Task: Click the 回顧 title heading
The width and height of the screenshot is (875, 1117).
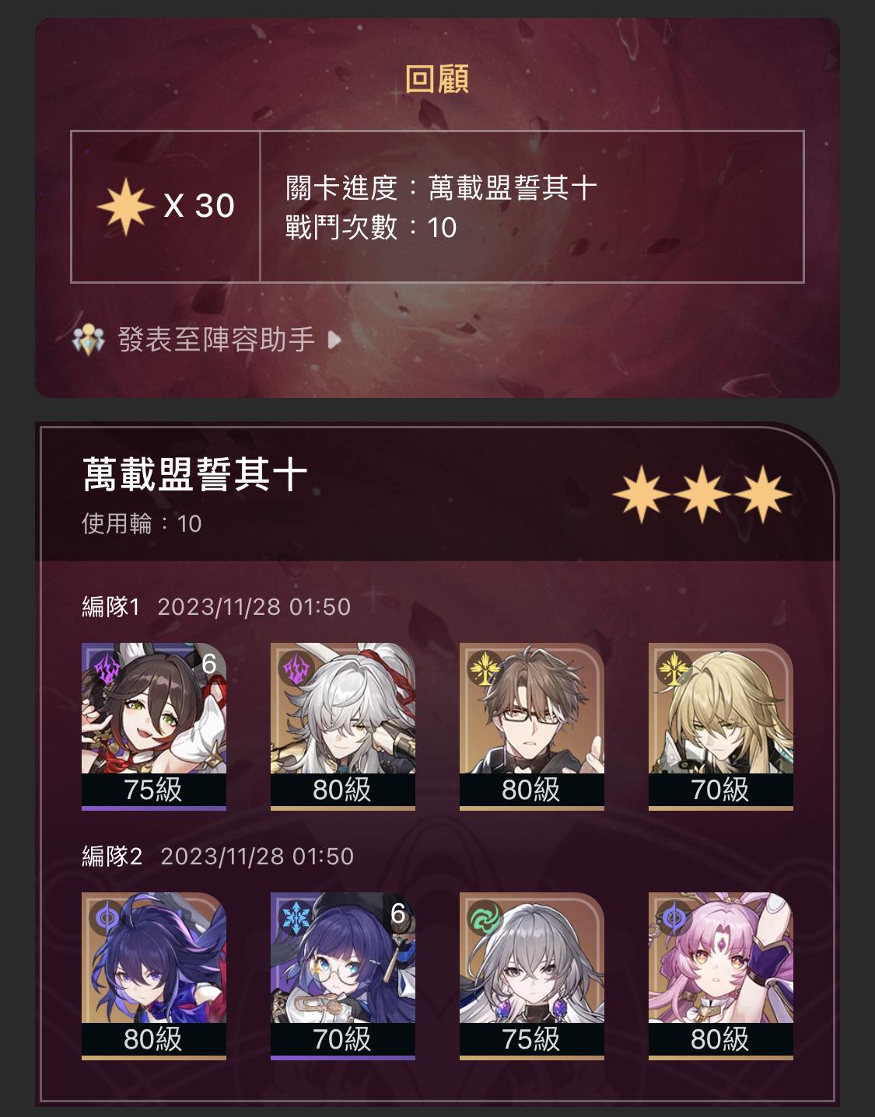Action: pos(436,79)
